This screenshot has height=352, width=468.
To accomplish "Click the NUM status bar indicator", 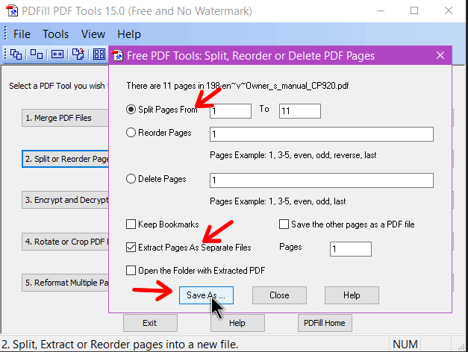I will 405,345.
